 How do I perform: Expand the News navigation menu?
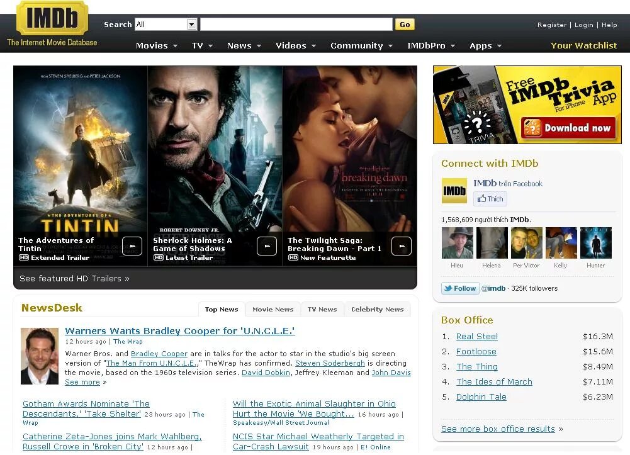pos(244,46)
